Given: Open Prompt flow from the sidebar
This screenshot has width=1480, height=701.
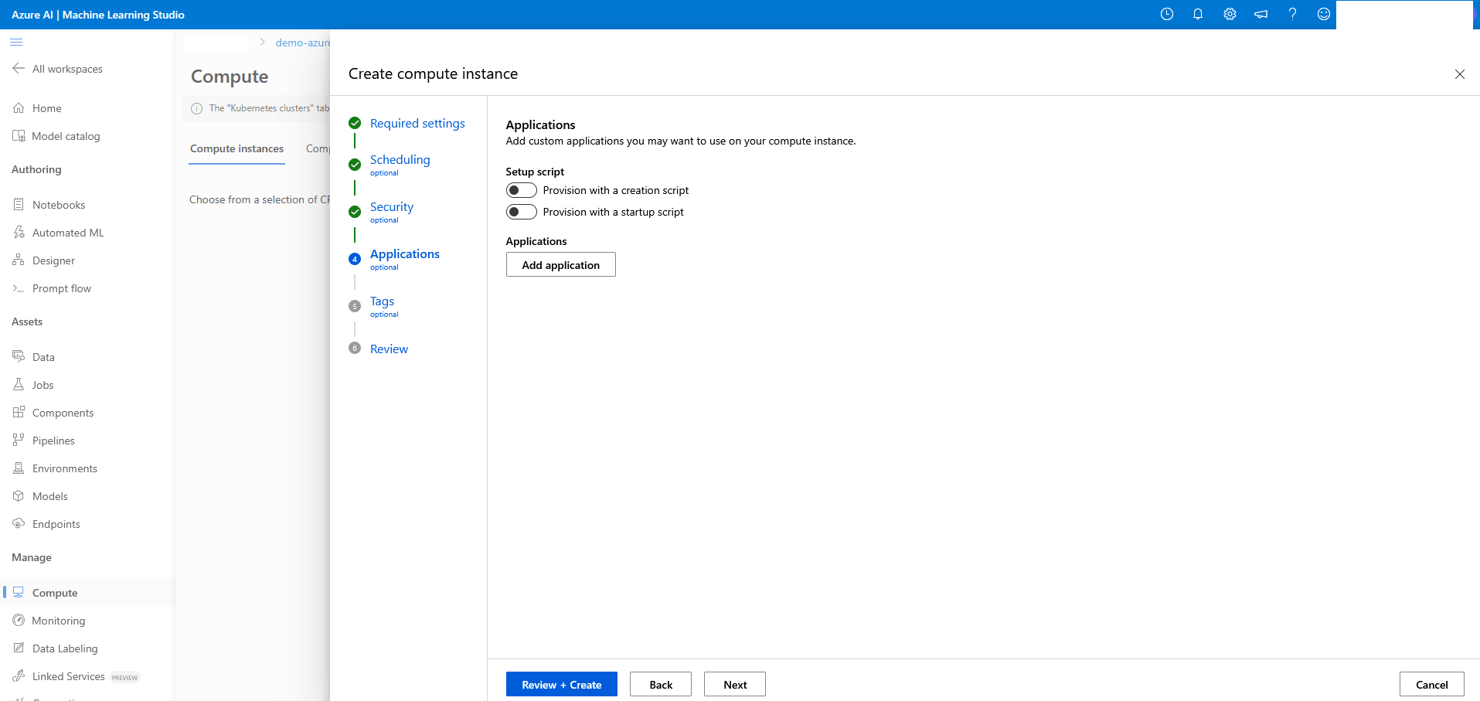Looking at the screenshot, I should tap(61, 288).
